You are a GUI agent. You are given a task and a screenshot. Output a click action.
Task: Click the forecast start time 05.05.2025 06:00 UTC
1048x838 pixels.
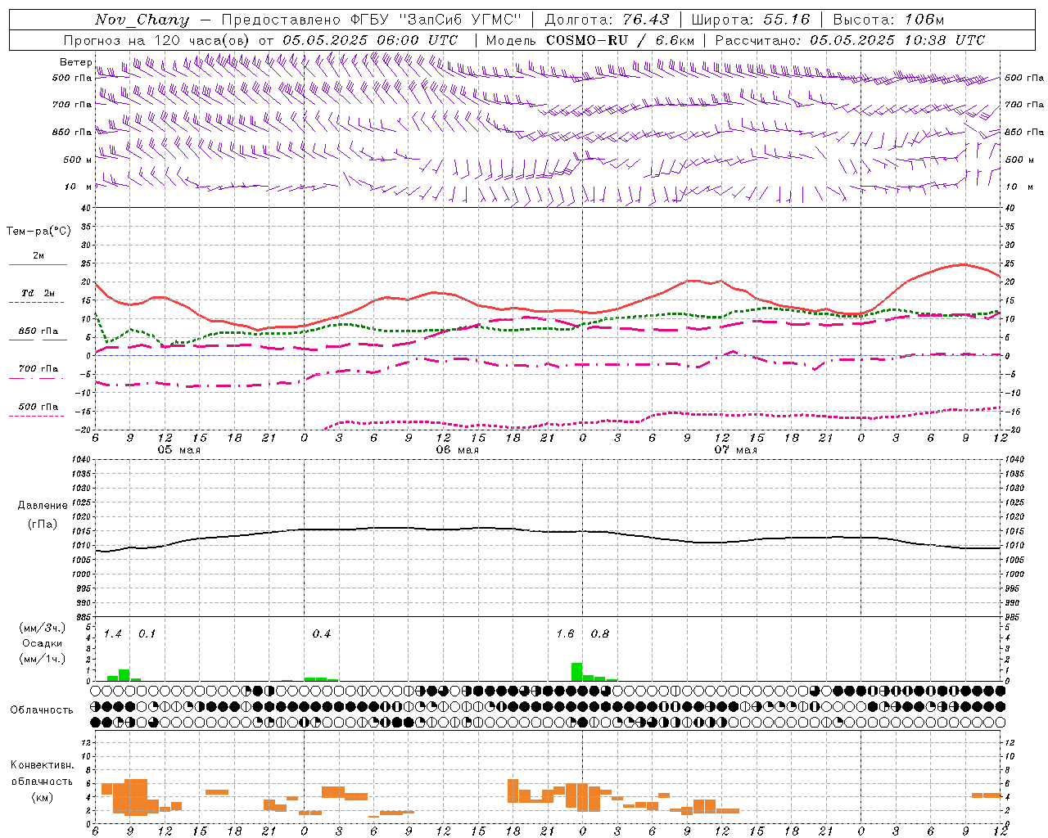point(370,40)
